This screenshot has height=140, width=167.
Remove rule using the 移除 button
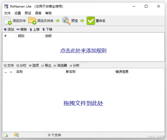22,29
